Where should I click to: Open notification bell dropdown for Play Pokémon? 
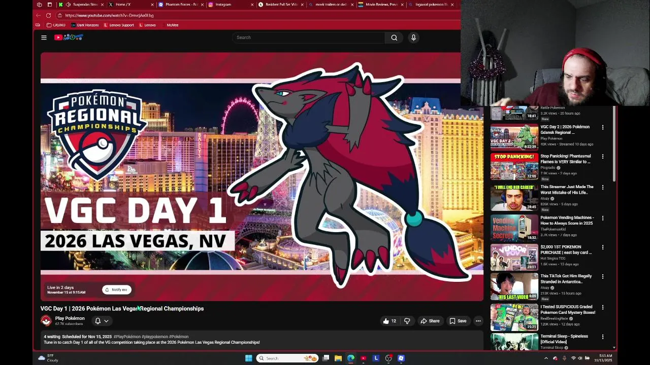point(102,321)
